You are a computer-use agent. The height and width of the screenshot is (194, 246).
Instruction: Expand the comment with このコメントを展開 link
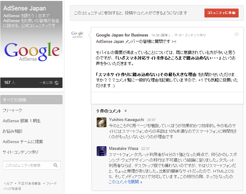pos(125,182)
